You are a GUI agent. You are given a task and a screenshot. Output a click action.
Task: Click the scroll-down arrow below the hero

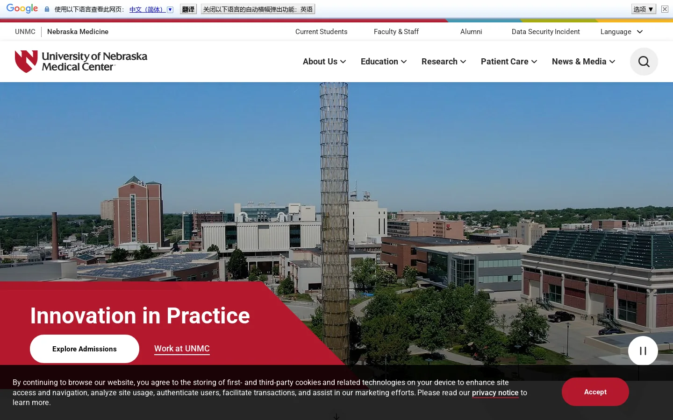coord(336,416)
